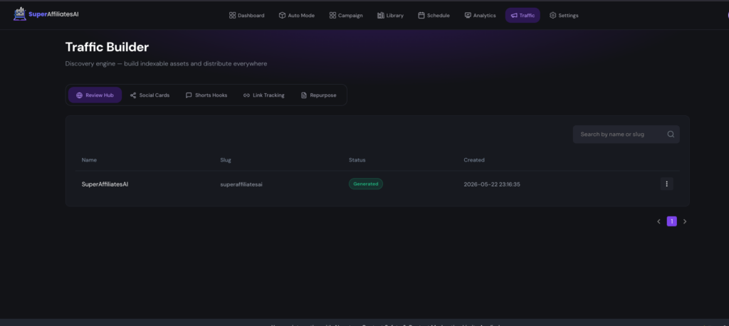729x326 pixels.
Task: Switch to the Link Tracking tab
Action: coord(263,95)
